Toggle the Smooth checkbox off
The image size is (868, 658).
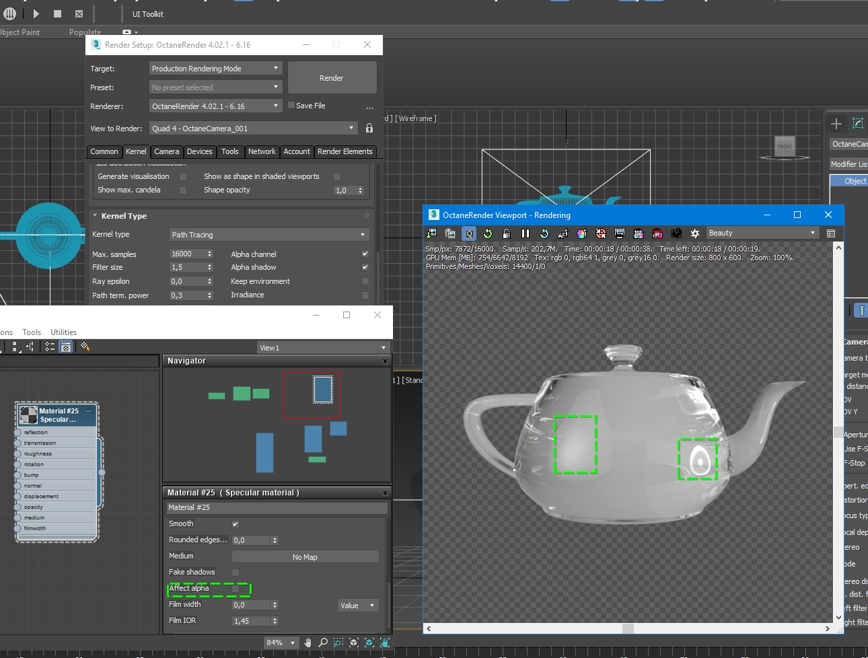(x=236, y=524)
